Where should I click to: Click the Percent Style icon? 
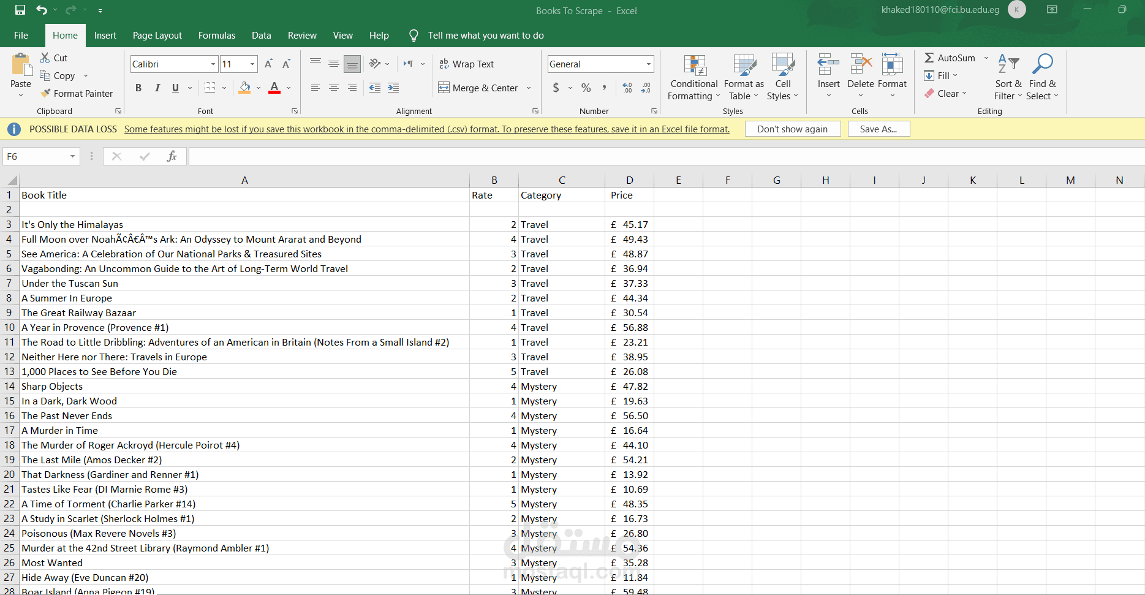(586, 88)
